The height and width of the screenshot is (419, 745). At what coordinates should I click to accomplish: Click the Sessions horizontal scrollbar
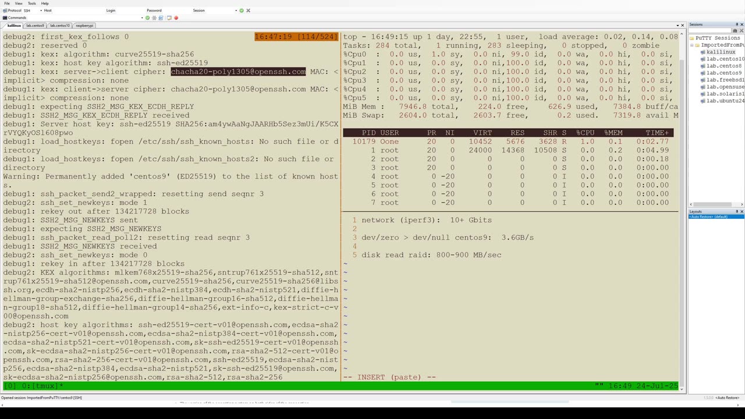click(712, 204)
